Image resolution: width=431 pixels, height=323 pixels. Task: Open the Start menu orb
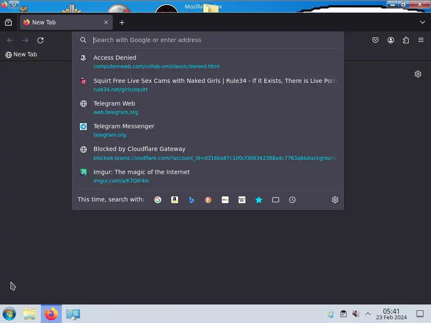[x=9, y=314]
